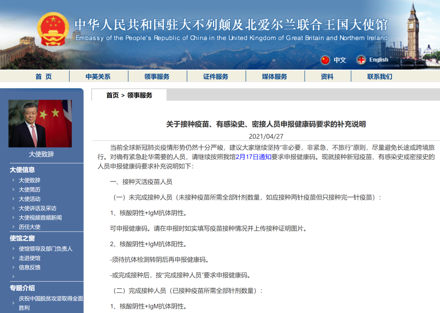Click the arrow bullet beside 走进使馆
Image resolution: width=440 pixels, height=313 pixels.
tap(13, 258)
